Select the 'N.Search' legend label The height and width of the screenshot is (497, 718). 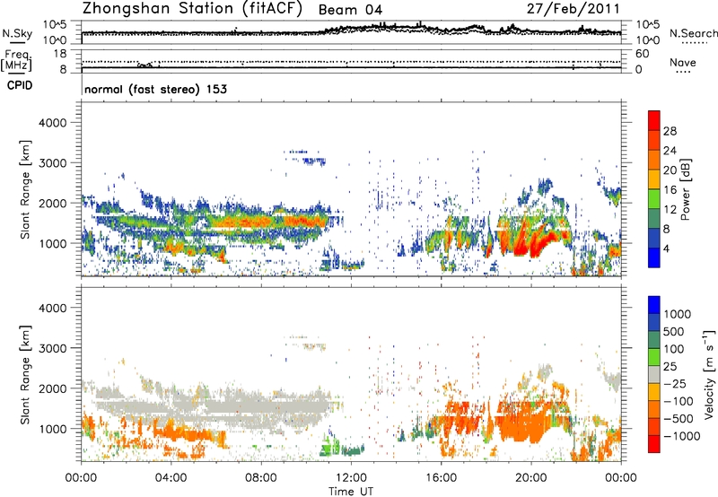point(694,33)
